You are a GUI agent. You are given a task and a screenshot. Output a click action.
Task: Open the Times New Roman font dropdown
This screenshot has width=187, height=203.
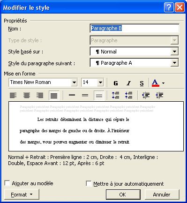pos(74,83)
